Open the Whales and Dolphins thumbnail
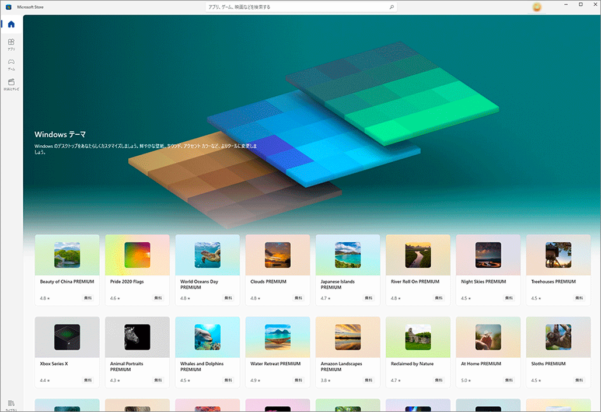This screenshot has height=412, width=601. (207, 337)
